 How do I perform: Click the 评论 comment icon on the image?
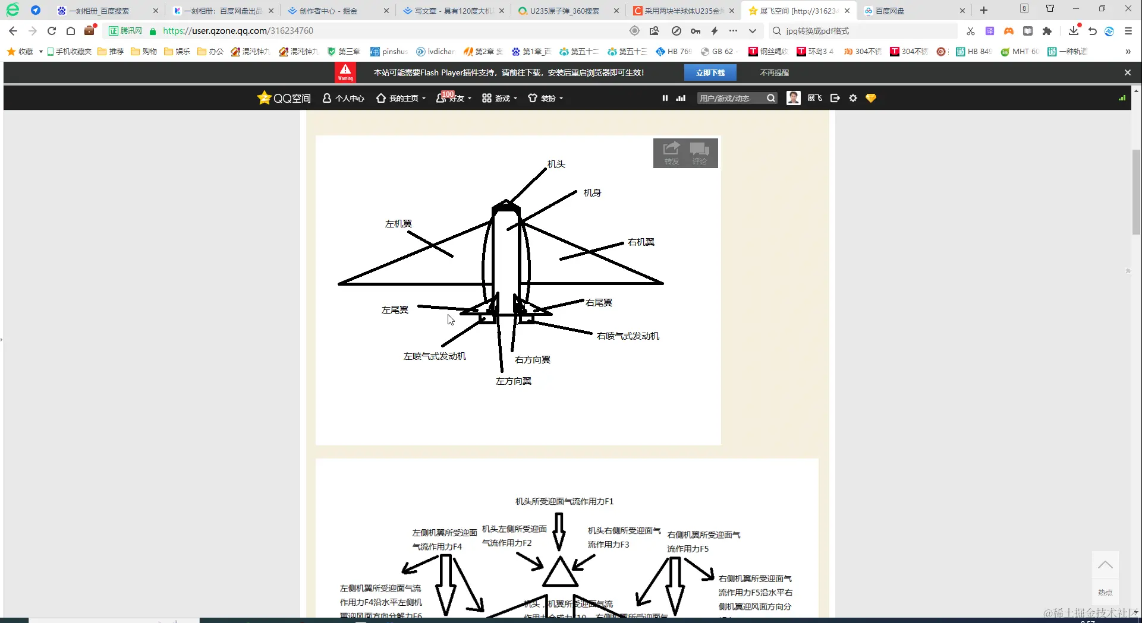(x=700, y=153)
